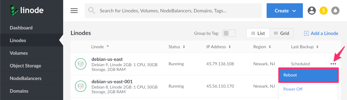Click Newark, NJ region for debian-us-east-001
The width and height of the screenshot is (347, 100).
[x=264, y=86]
